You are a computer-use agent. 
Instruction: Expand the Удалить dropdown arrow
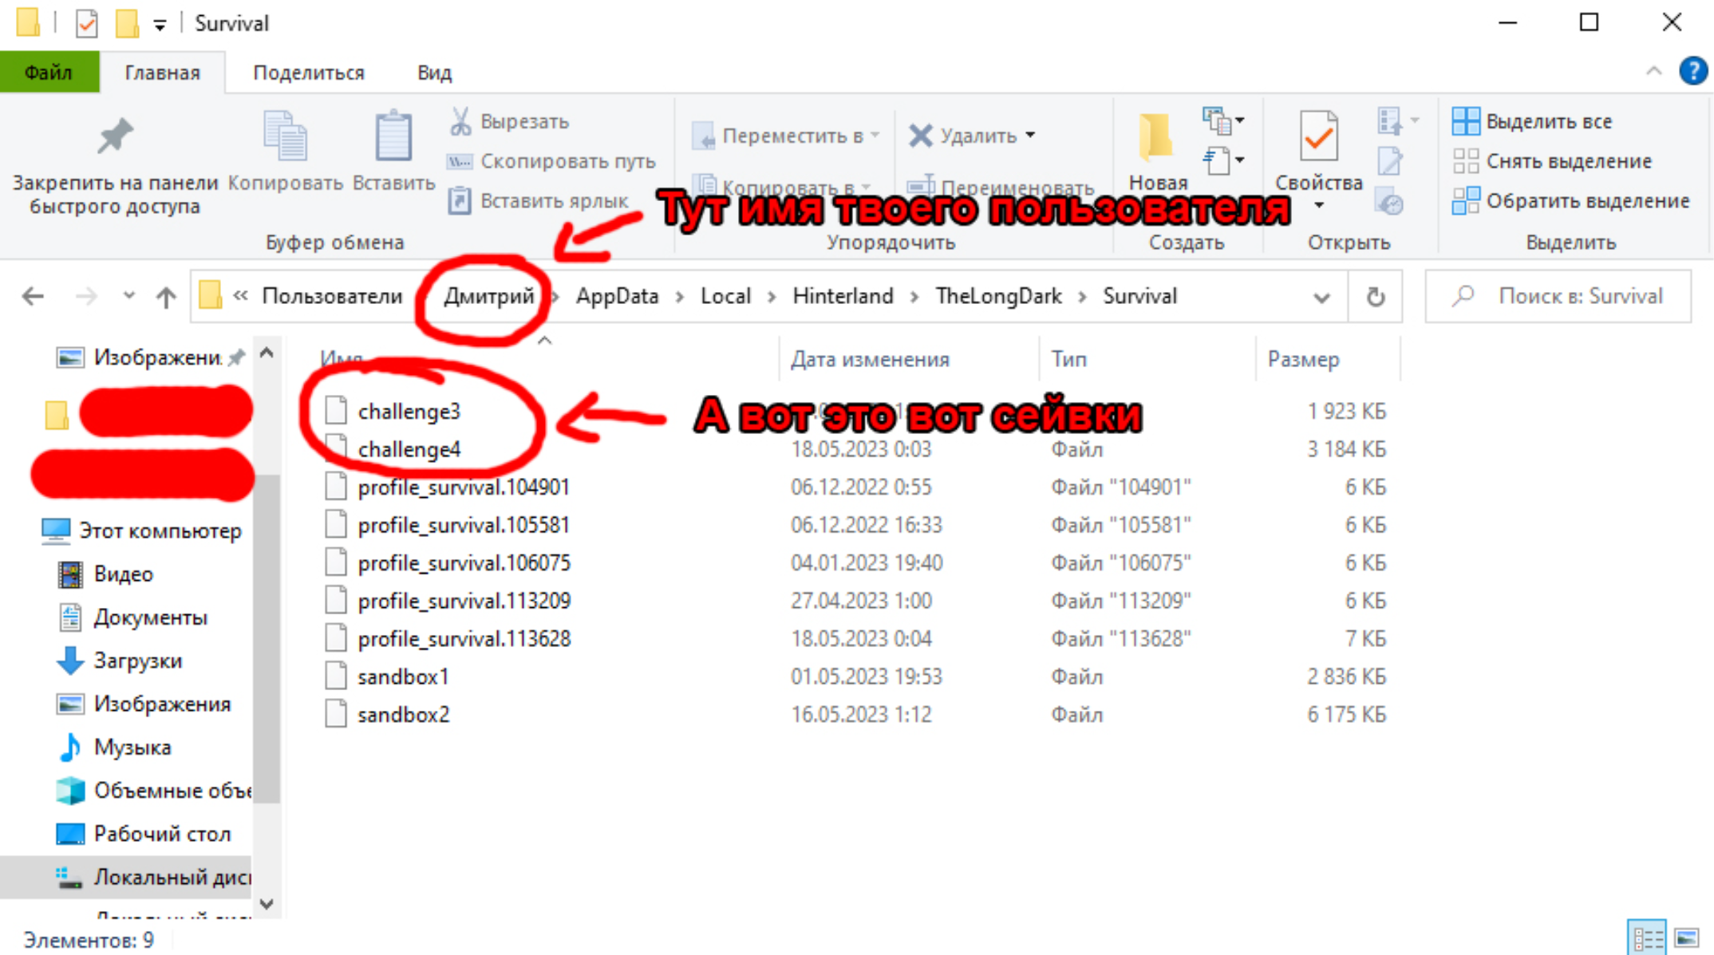[x=1030, y=136]
